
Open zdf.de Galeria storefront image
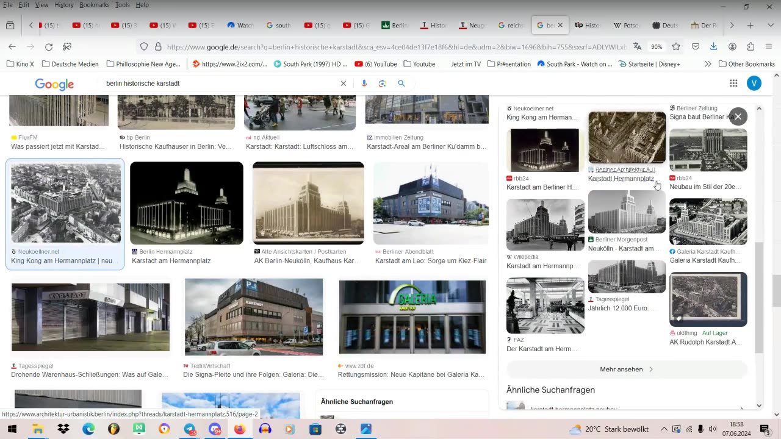(412, 317)
